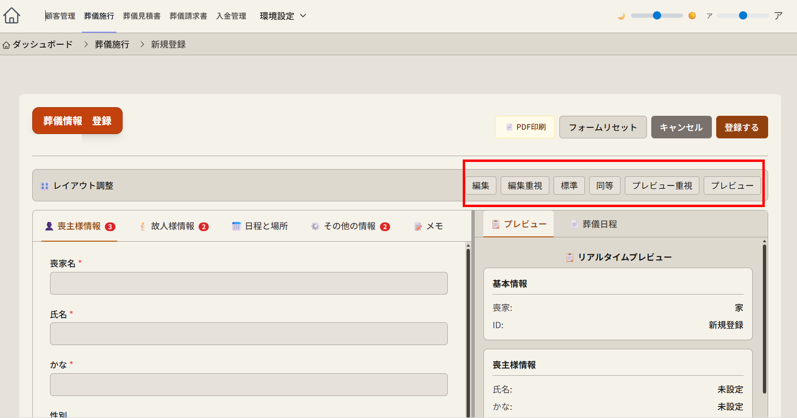Click the moon dark-mode icon

(621, 16)
